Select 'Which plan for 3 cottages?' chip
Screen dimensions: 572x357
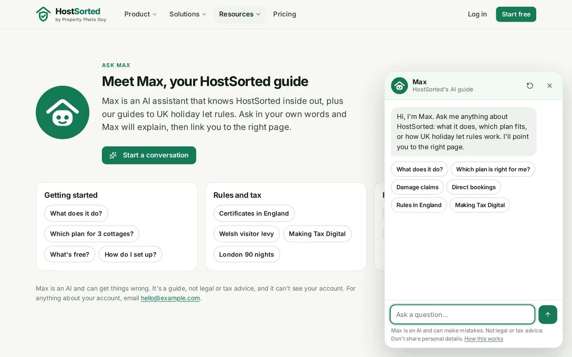[92, 234]
